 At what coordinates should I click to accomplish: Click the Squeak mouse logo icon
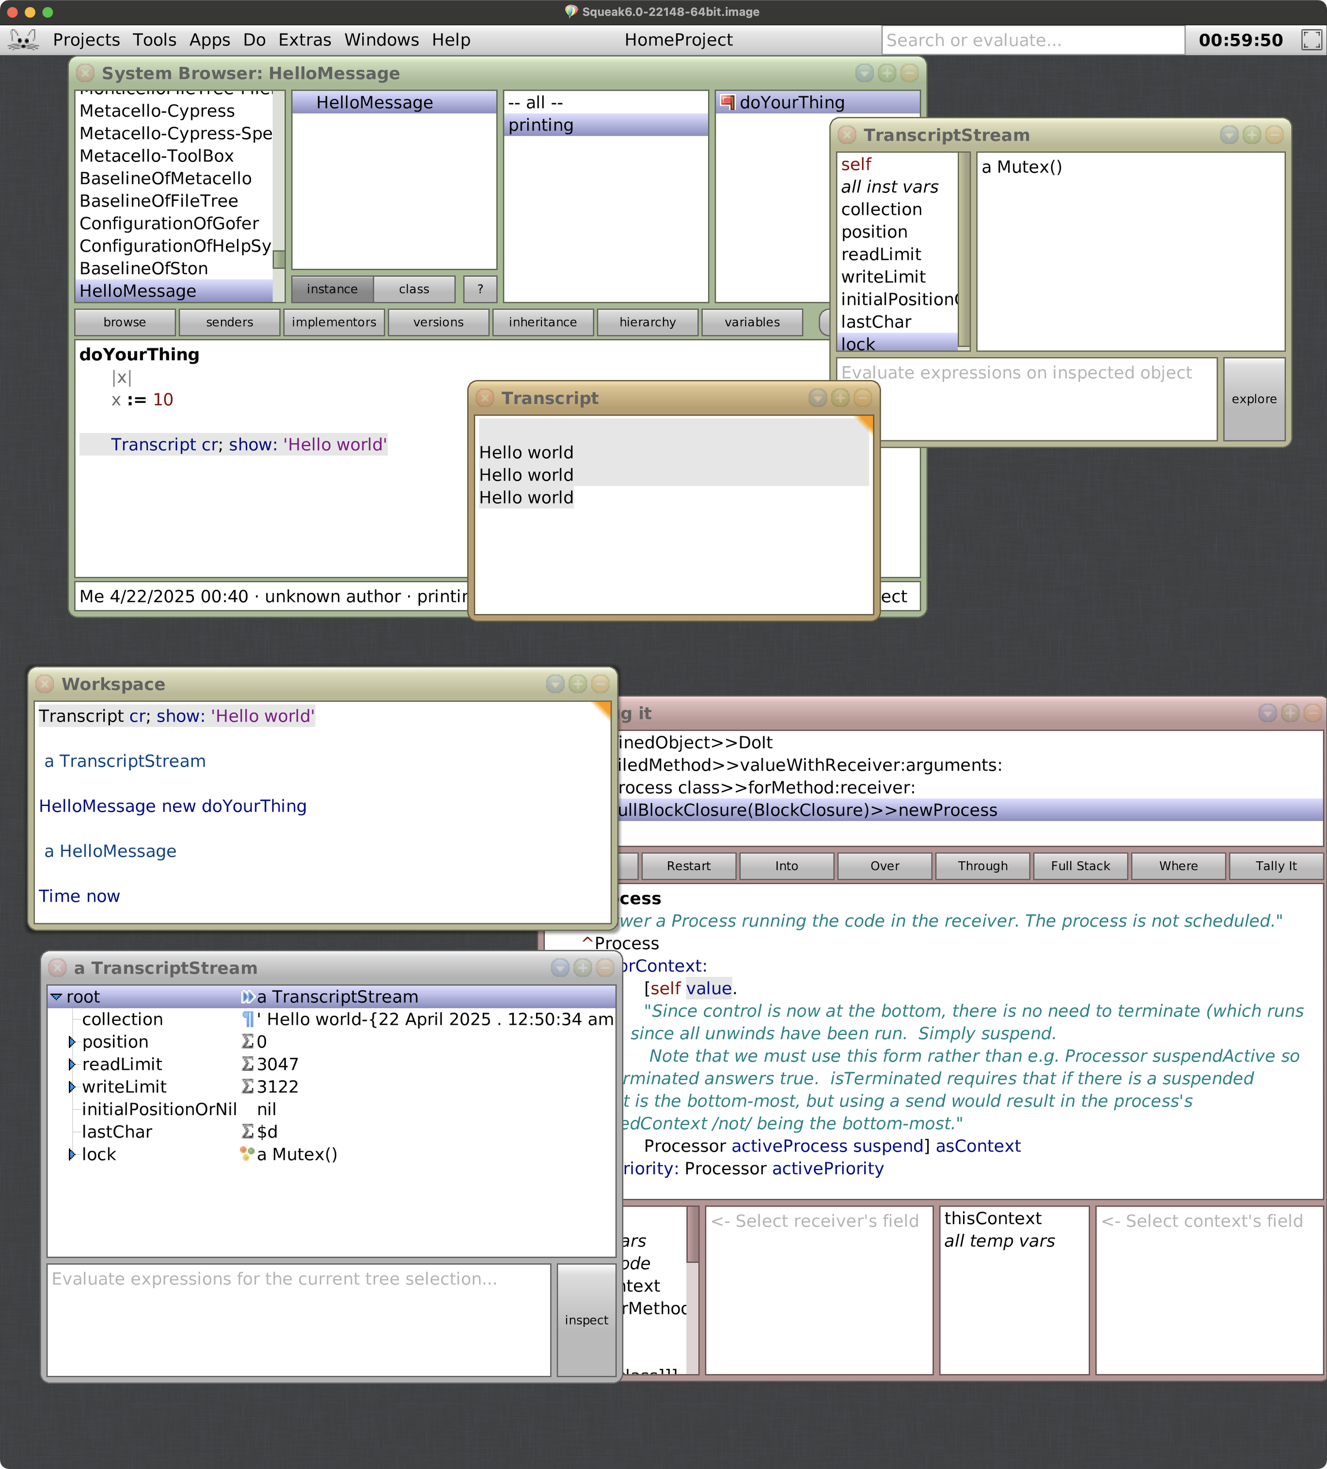pos(24,39)
